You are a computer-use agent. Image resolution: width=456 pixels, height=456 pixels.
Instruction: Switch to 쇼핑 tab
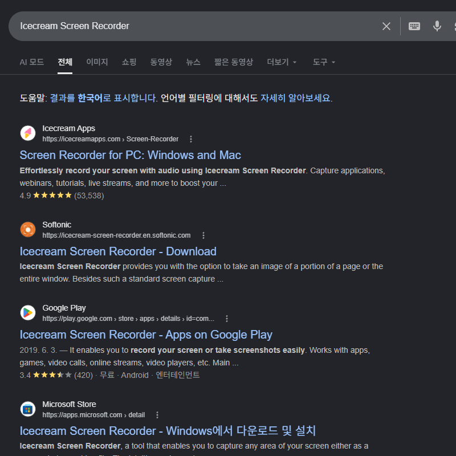coord(129,62)
